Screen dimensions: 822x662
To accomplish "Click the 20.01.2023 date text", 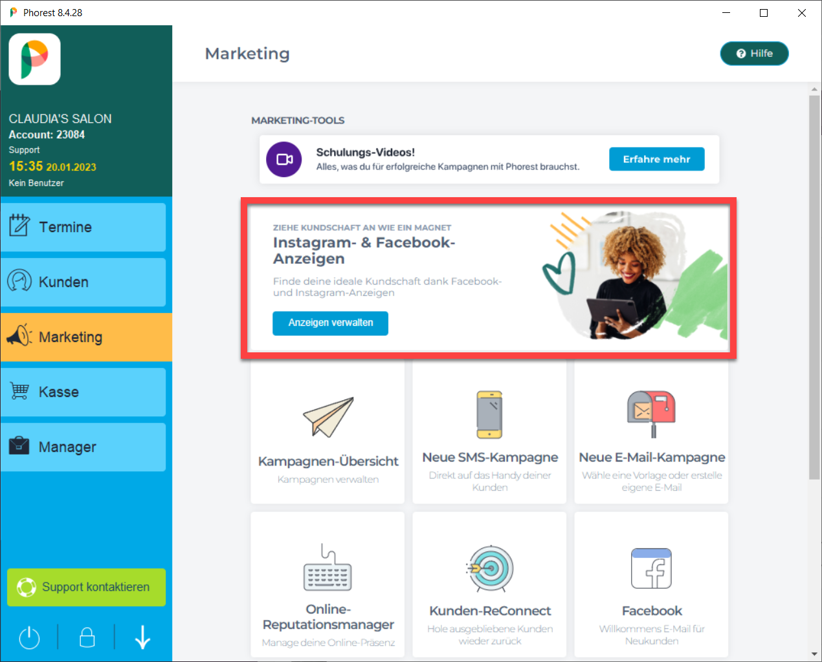I will click(x=71, y=167).
